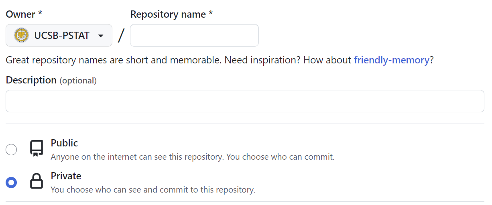The image size is (492, 205).
Task: Focus the Repository name text field
Action: pos(194,35)
